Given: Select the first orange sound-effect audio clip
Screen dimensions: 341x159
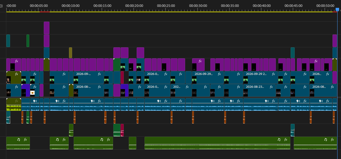Looking at the screenshot, I should (22, 117).
